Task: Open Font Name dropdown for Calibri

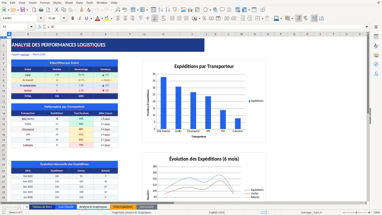Action: point(41,18)
